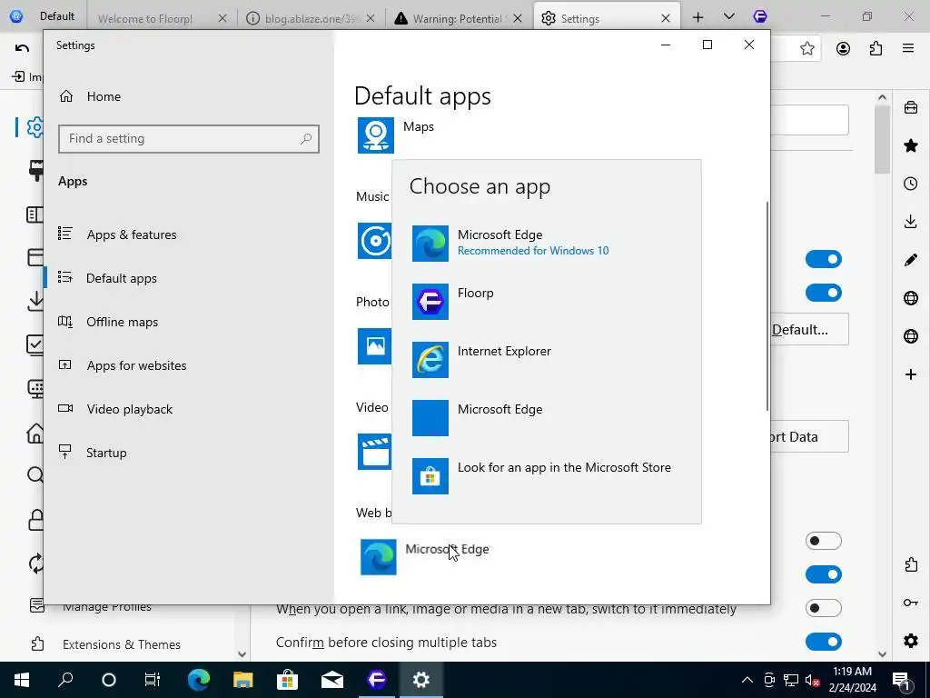This screenshot has width=930, height=698.
Task: Click the muted volume tray icon
Action: pos(813,680)
